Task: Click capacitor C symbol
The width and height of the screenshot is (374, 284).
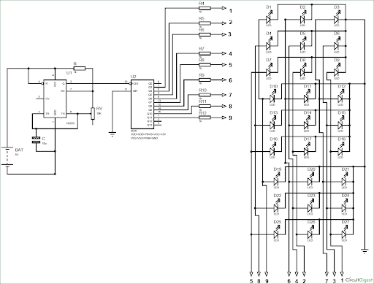Action: pos(37,139)
